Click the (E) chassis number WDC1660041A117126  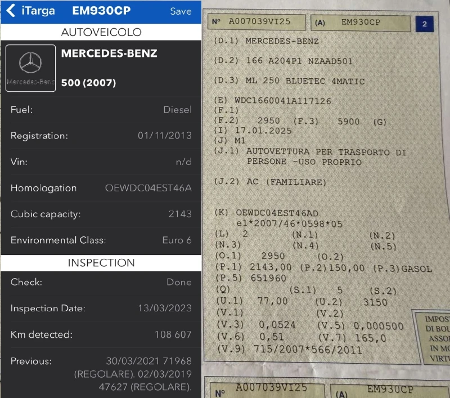point(283,101)
